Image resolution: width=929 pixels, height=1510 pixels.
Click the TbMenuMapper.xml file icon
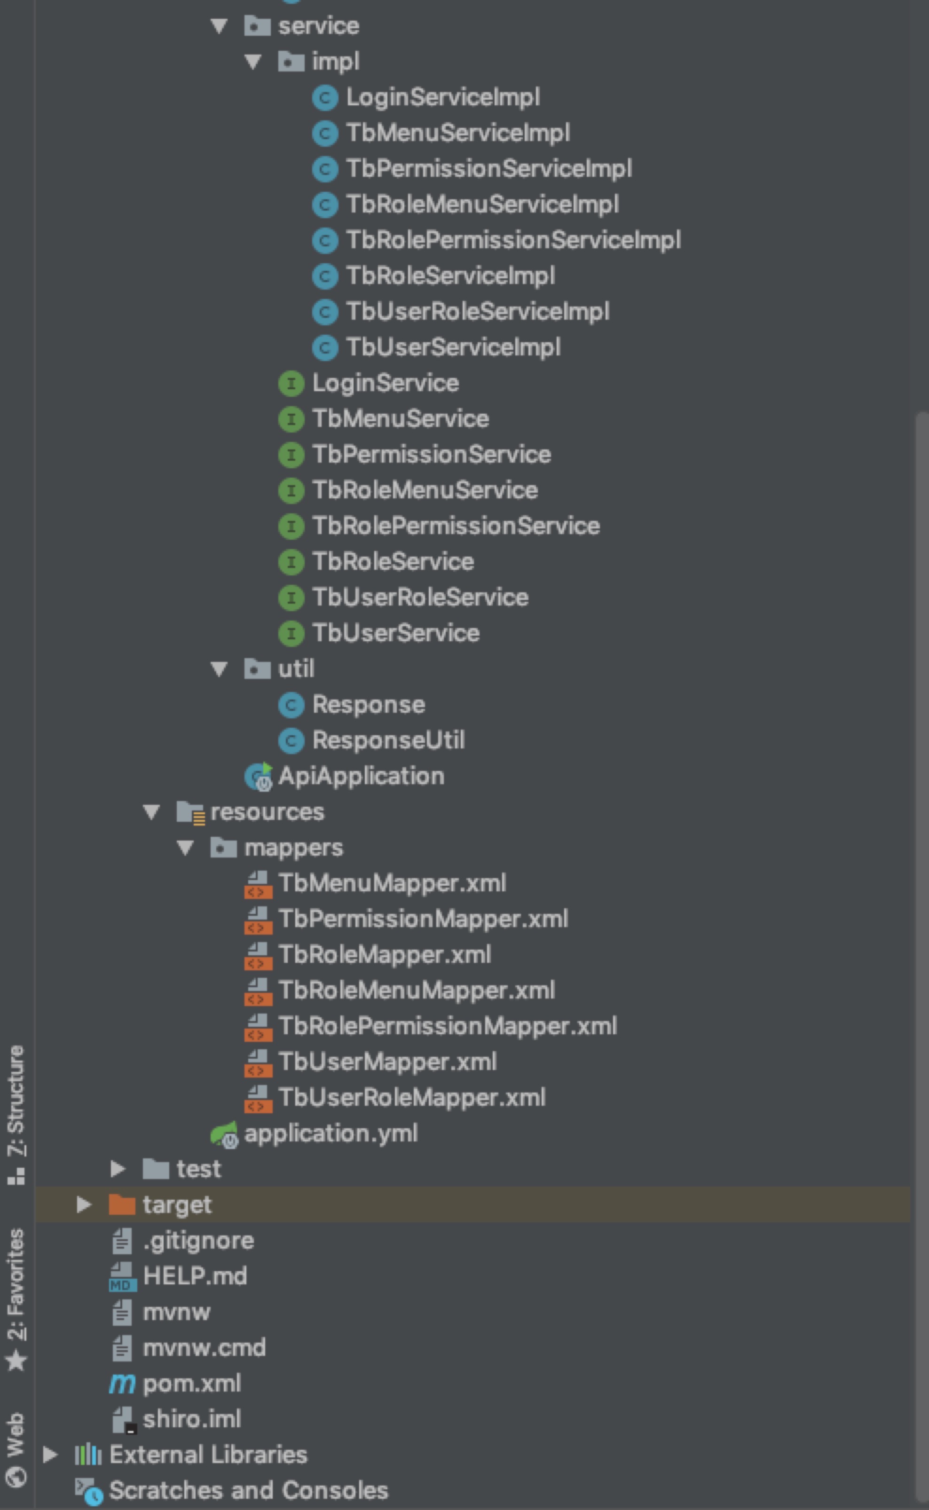(258, 884)
